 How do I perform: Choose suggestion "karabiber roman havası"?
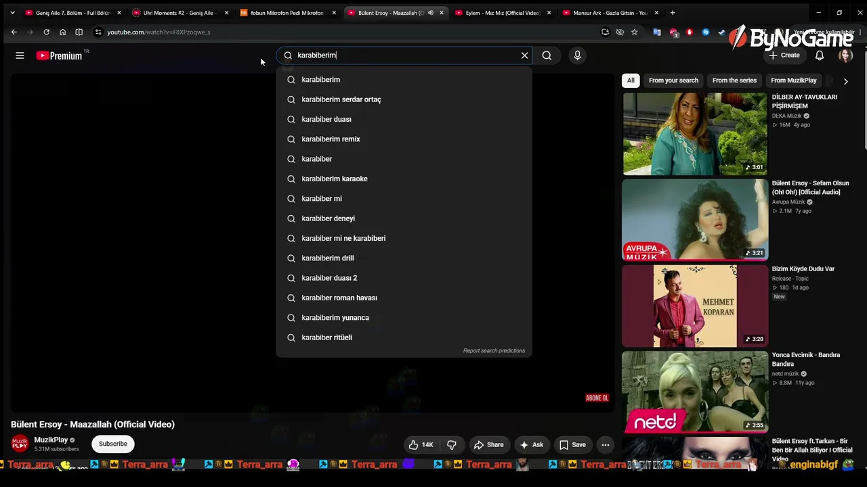tap(404, 298)
